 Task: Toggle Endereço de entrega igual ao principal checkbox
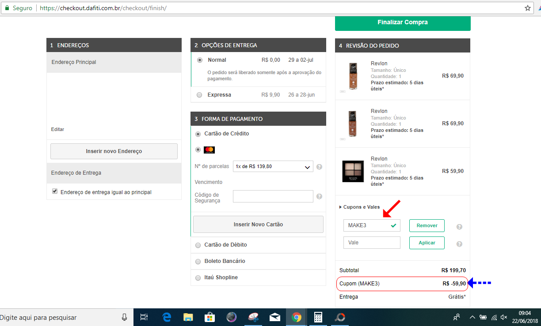(x=55, y=191)
